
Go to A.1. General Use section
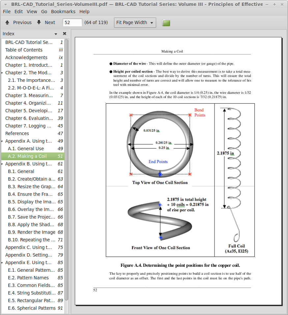tap(26, 149)
